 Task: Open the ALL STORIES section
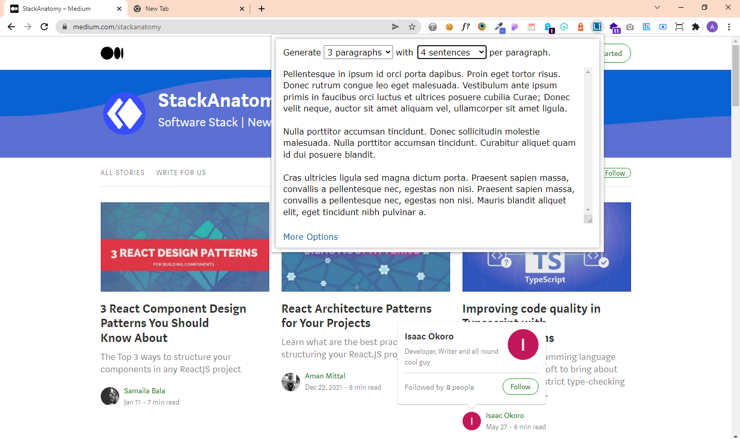pos(122,173)
